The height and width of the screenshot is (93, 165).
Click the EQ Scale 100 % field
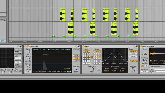(18, 67)
